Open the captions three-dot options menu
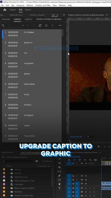The height and width of the screenshot is (198, 111). point(60,25)
